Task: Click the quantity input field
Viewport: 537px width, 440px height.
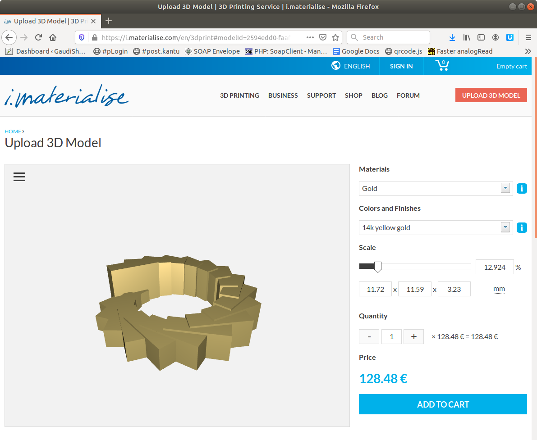Action: click(391, 337)
